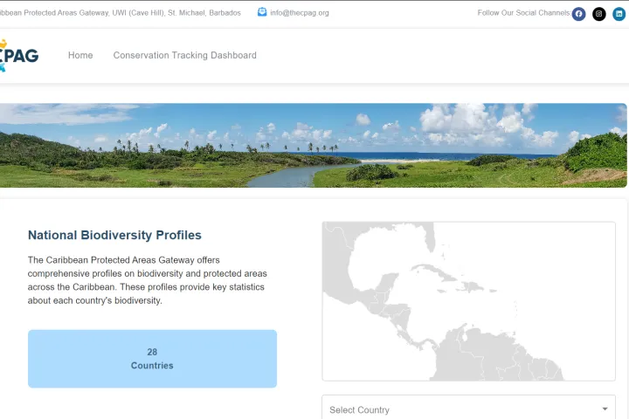The height and width of the screenshot is (419, 629).
Task: Click Cuba on the map
Action: tap(435, 272)
